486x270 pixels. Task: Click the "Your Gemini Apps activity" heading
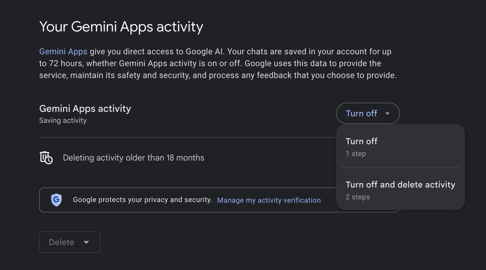(121, 27)
